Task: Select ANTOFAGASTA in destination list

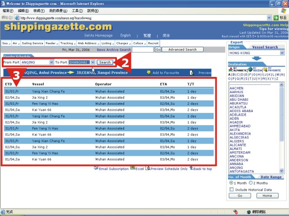Action: point(242,171)
